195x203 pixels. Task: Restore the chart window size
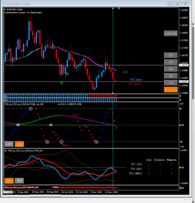(178, 4)
